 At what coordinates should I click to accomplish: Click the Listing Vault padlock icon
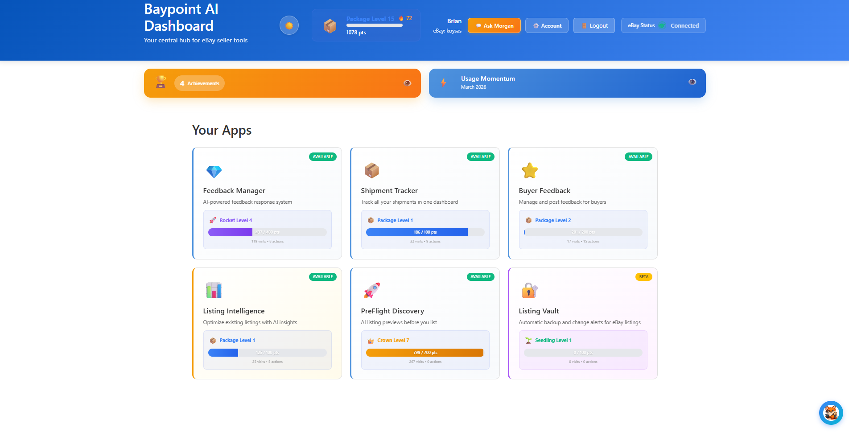529,291
